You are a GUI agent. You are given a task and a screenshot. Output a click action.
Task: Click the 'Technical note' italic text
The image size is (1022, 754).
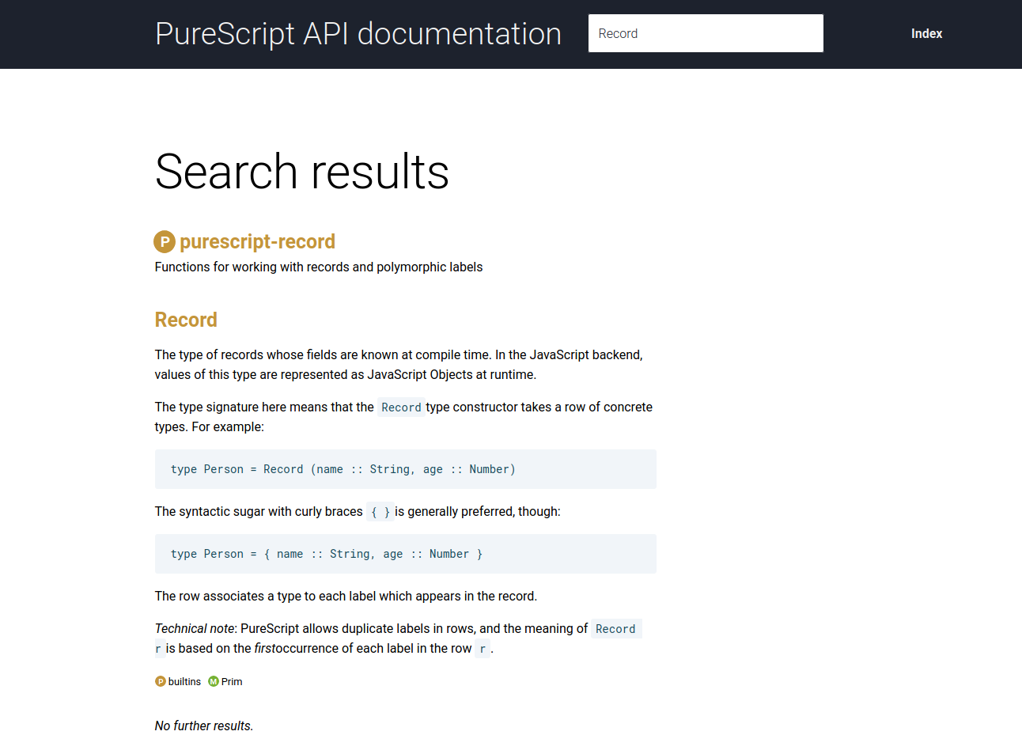click(x=195, y=628)
